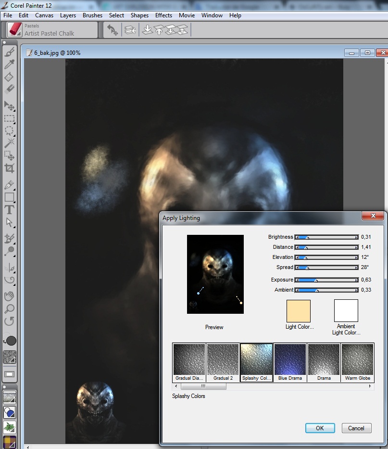Open the Nozzle selector with leaf icon
This screenshot has width=388, height=449.
click(x=10, y=427)
